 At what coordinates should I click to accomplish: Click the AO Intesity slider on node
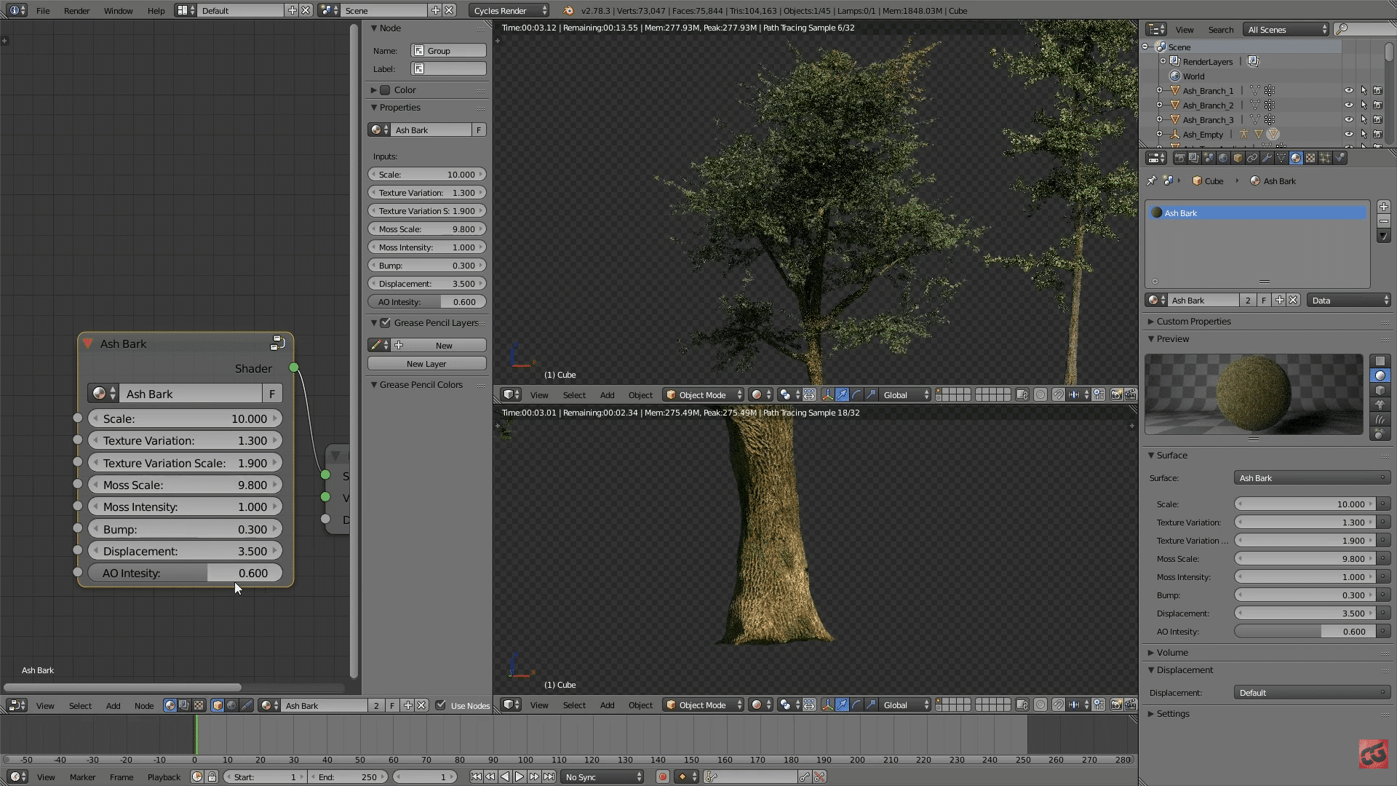[185, 573]
